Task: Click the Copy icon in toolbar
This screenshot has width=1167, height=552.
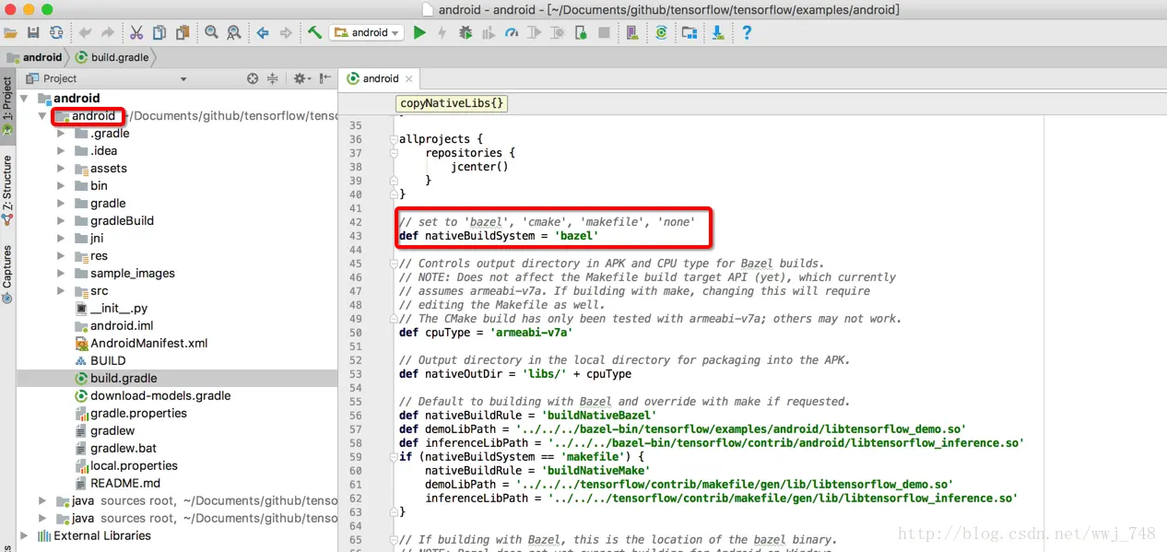Action: (x=159, y=33)
